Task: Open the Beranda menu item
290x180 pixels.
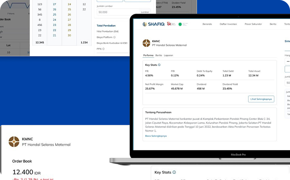Action: coord(207,24)
